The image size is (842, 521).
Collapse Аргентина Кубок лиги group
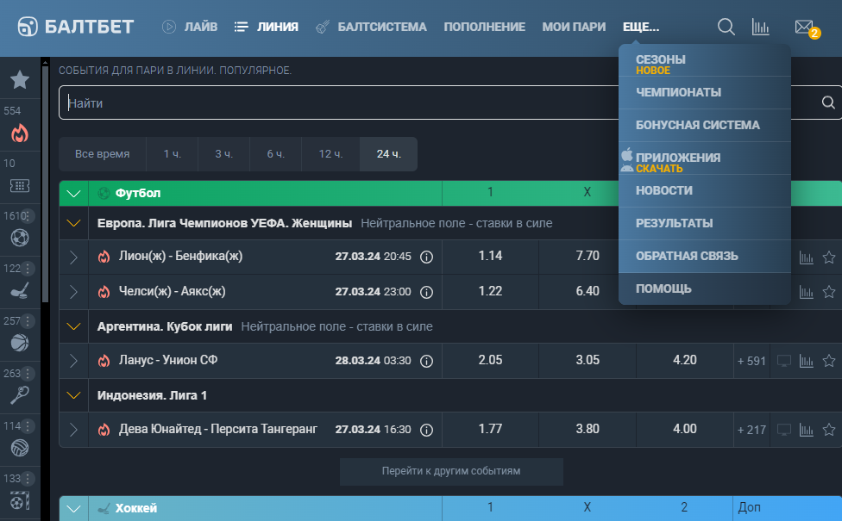pos(73,326)
